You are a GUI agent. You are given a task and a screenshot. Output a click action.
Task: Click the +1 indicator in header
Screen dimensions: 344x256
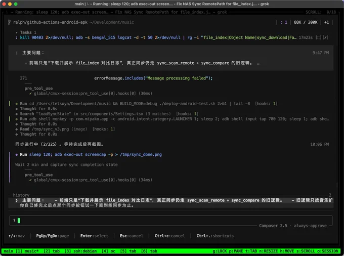(326, 22)
